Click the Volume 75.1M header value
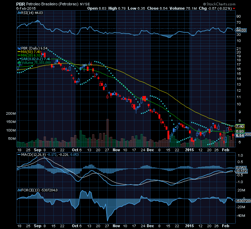251x229 pixels. tap(183, 8)
